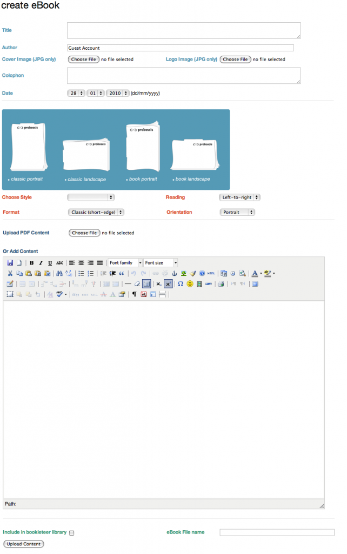
Task: Toggle Bold formatting
Action: pos(32,263)
